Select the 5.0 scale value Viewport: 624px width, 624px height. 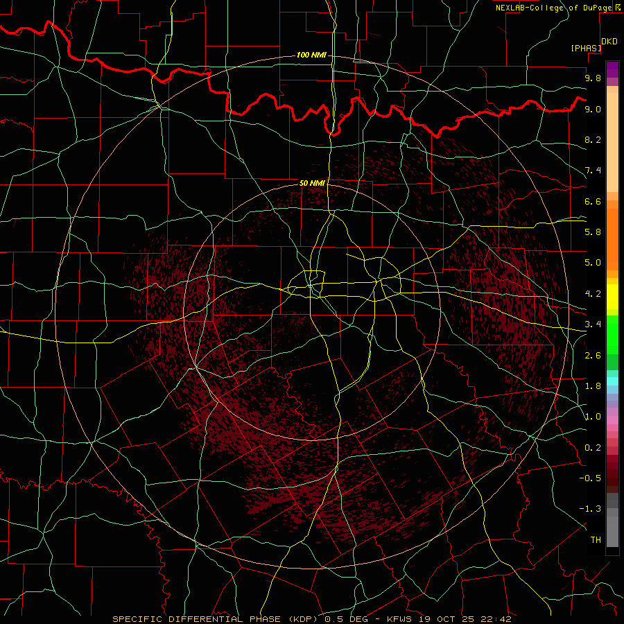pyautogui.click(x=593, y=263)
